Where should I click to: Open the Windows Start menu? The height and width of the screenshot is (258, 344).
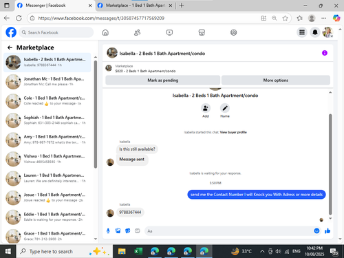[8, 251]
